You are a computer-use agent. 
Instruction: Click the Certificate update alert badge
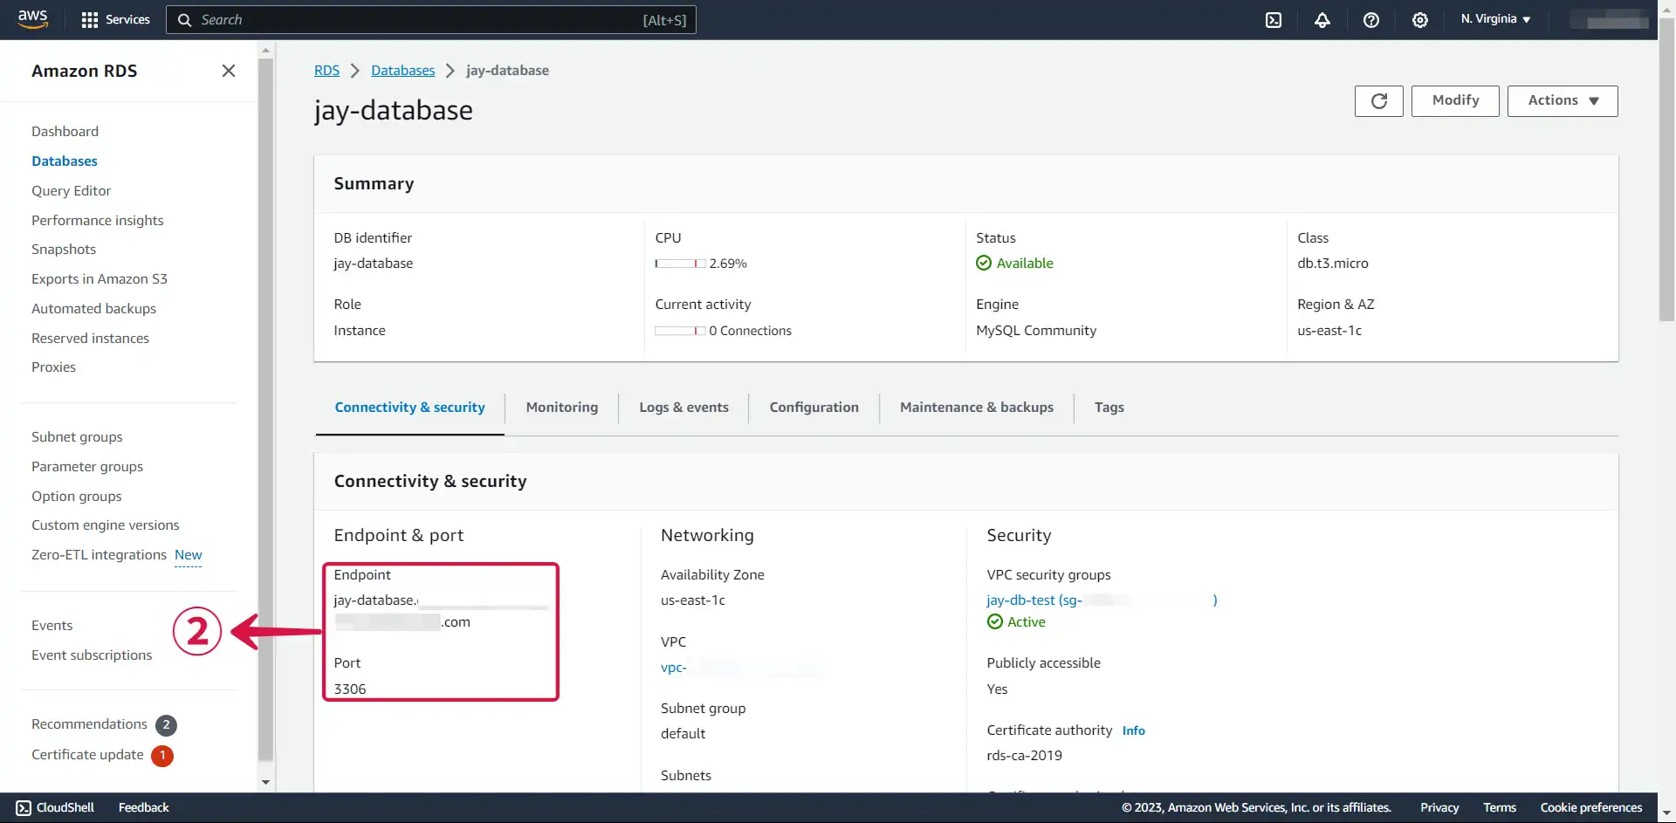pos(162,755)
